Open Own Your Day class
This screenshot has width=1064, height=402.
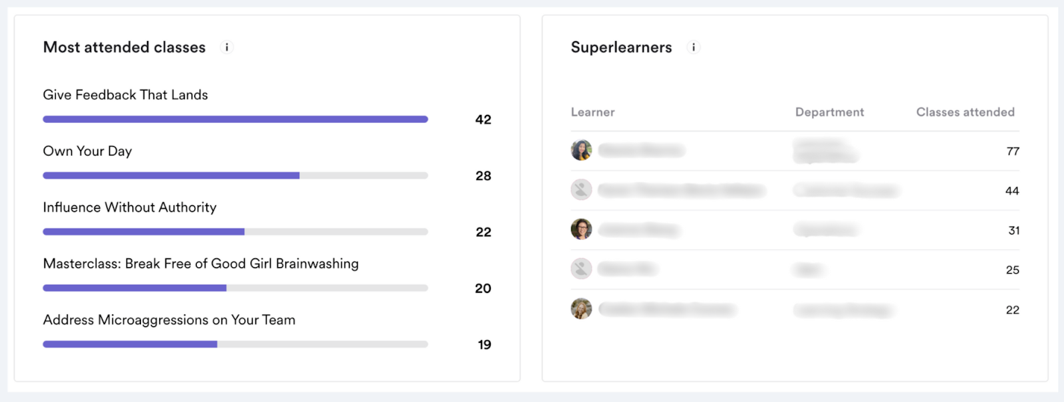(x=88, y=151)
